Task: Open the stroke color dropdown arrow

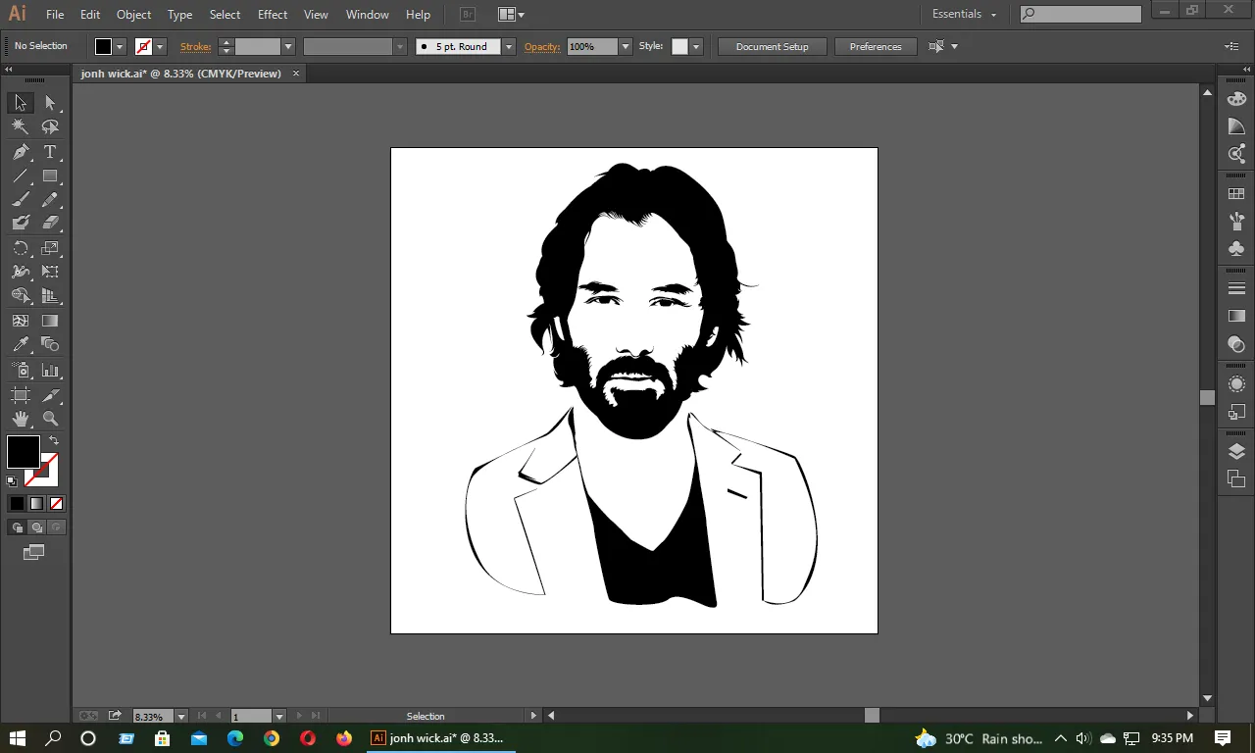Action: point(160,46)
